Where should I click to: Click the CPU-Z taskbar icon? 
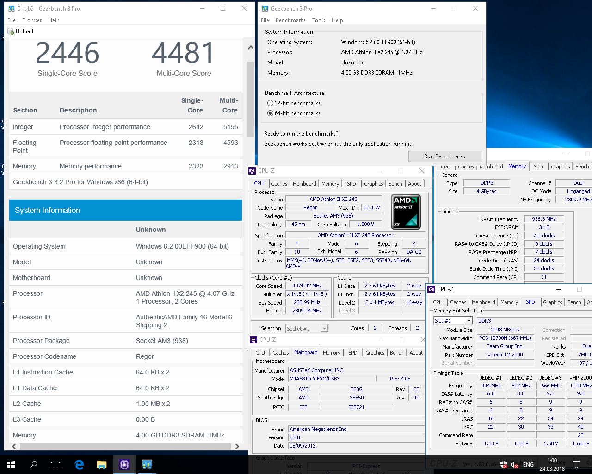124,464
